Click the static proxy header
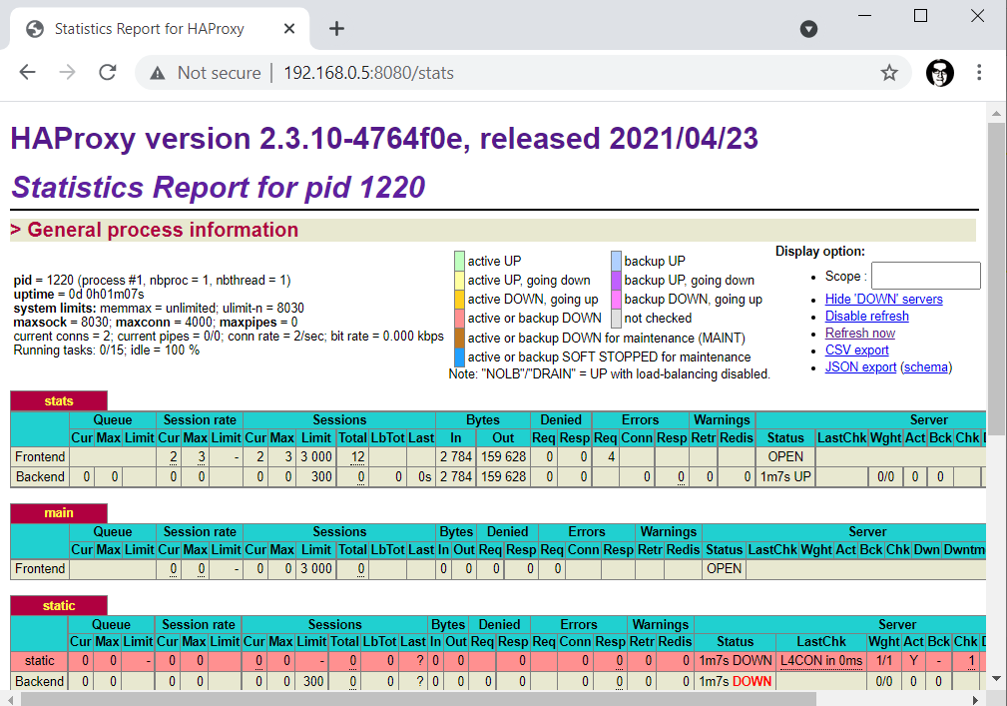This screenshot has height=706, width=1007. (59, 606)
